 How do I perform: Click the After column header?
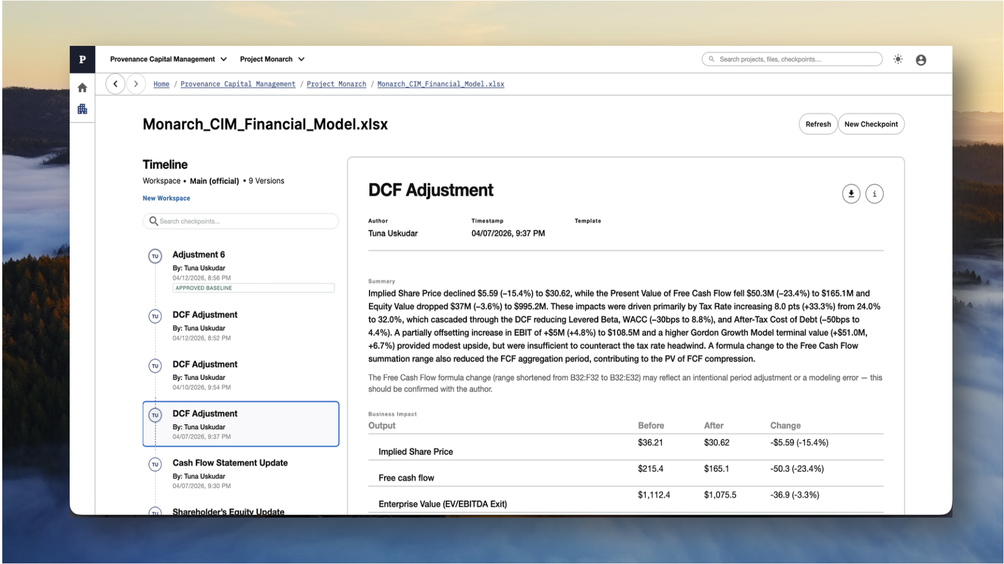click(x=714, y=425)
